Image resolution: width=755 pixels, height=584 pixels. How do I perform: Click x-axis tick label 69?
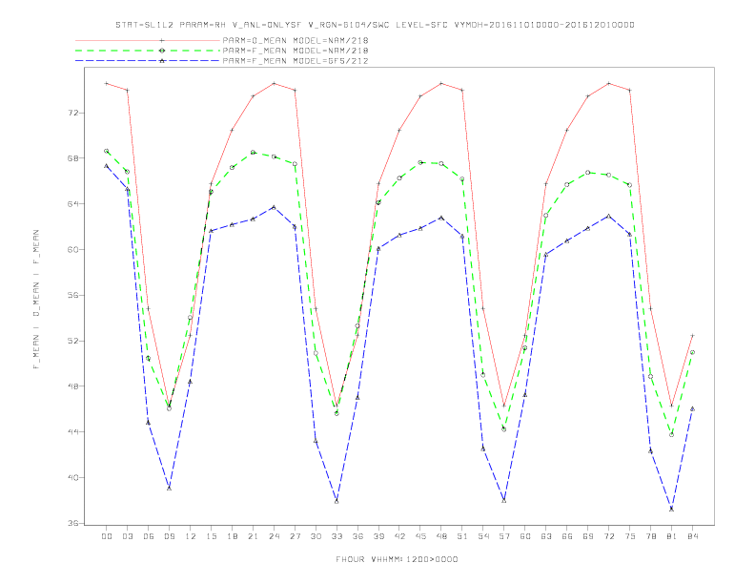click(588, 536)
